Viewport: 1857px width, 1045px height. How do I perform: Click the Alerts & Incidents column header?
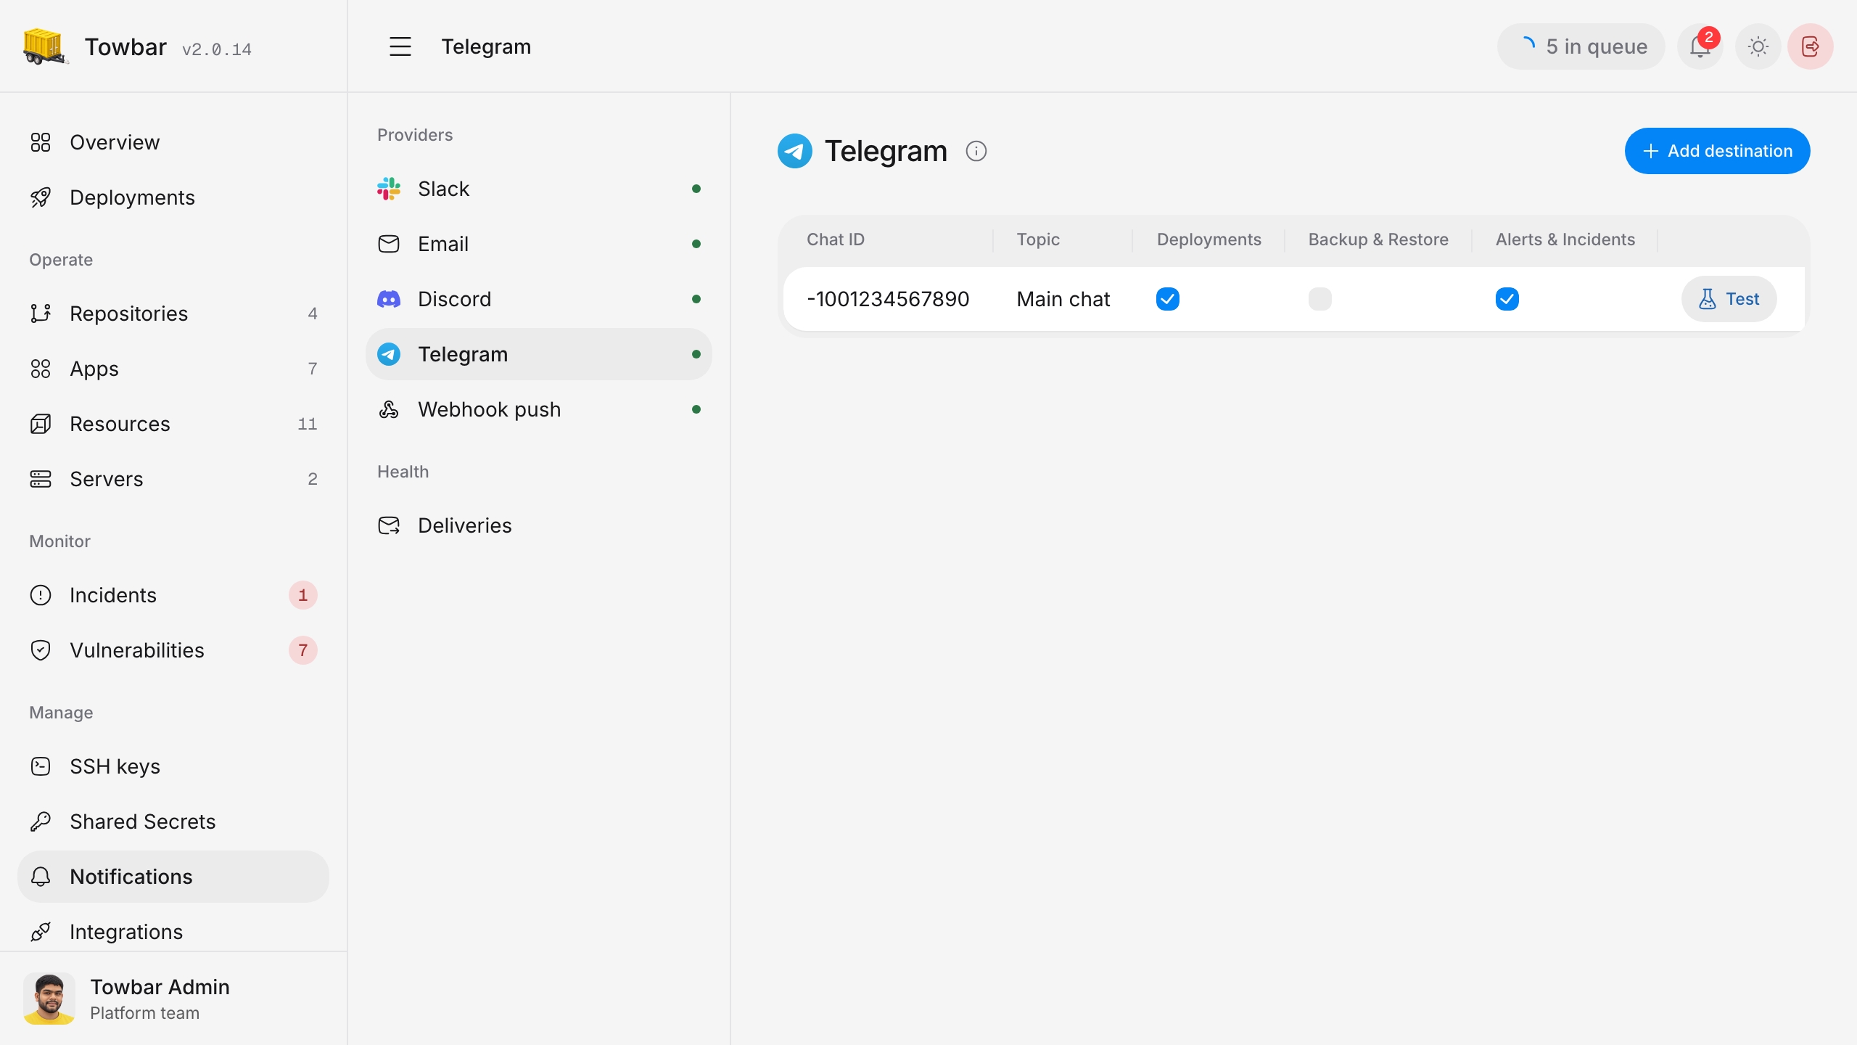(x=1565, y=239)
